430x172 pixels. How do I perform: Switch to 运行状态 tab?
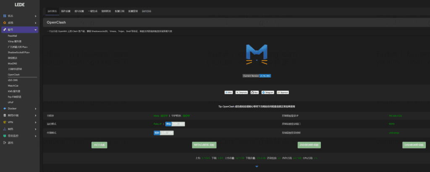pyautogui.click(x=52, y=11)
